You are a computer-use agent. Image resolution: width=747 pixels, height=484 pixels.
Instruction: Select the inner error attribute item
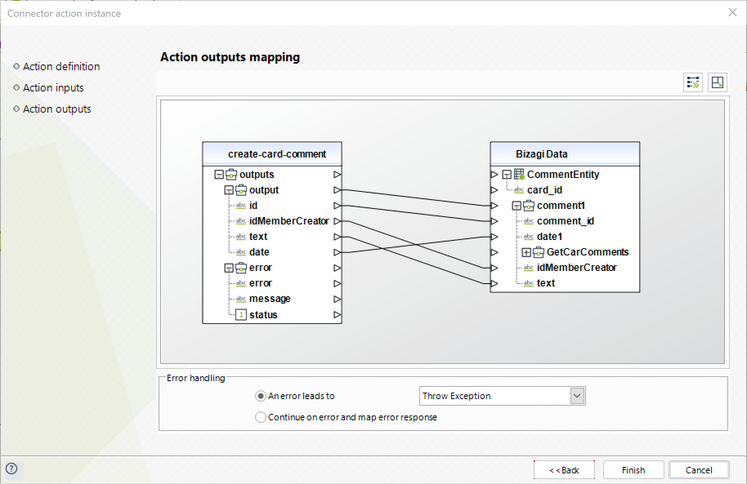pyautogui.click(x=260, y=283)
